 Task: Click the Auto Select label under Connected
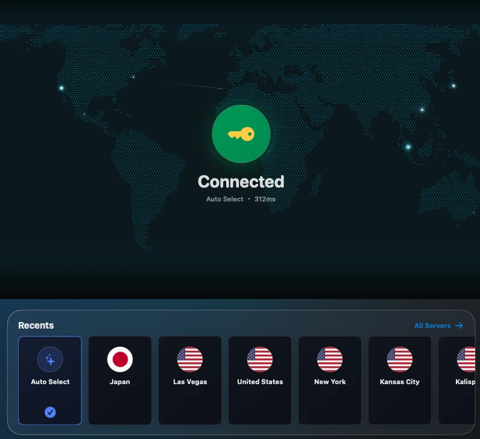[225, 199]
